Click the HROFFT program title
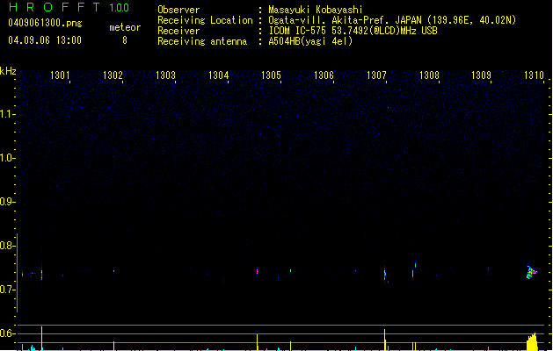The height and width of the screenshot is (351, 553). coord(55,7)
